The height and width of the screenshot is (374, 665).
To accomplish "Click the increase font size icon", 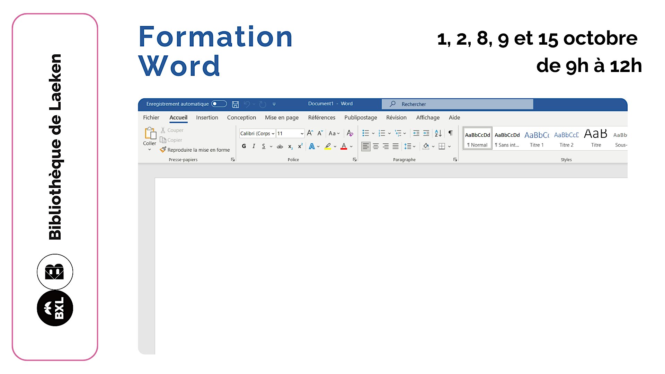I will 310,133.
